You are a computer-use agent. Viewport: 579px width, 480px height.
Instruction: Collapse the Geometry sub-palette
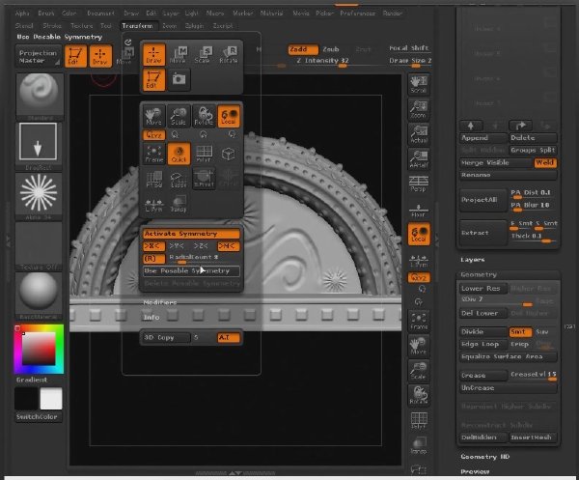click(x=479, y=274)
